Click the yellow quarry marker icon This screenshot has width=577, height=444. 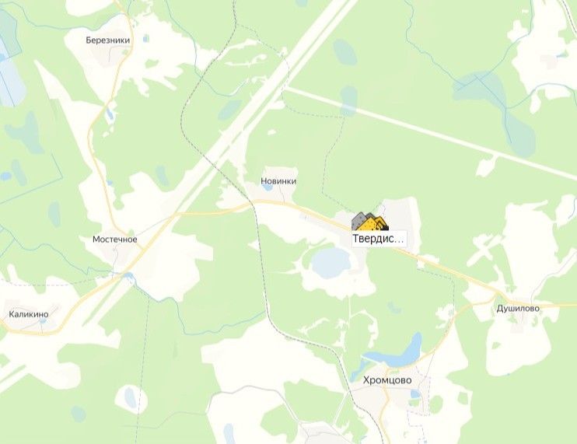coord(370,222)
